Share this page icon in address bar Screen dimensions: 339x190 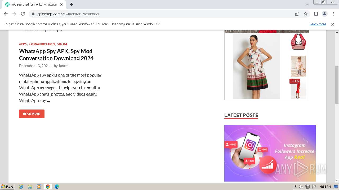pos(297,14)
